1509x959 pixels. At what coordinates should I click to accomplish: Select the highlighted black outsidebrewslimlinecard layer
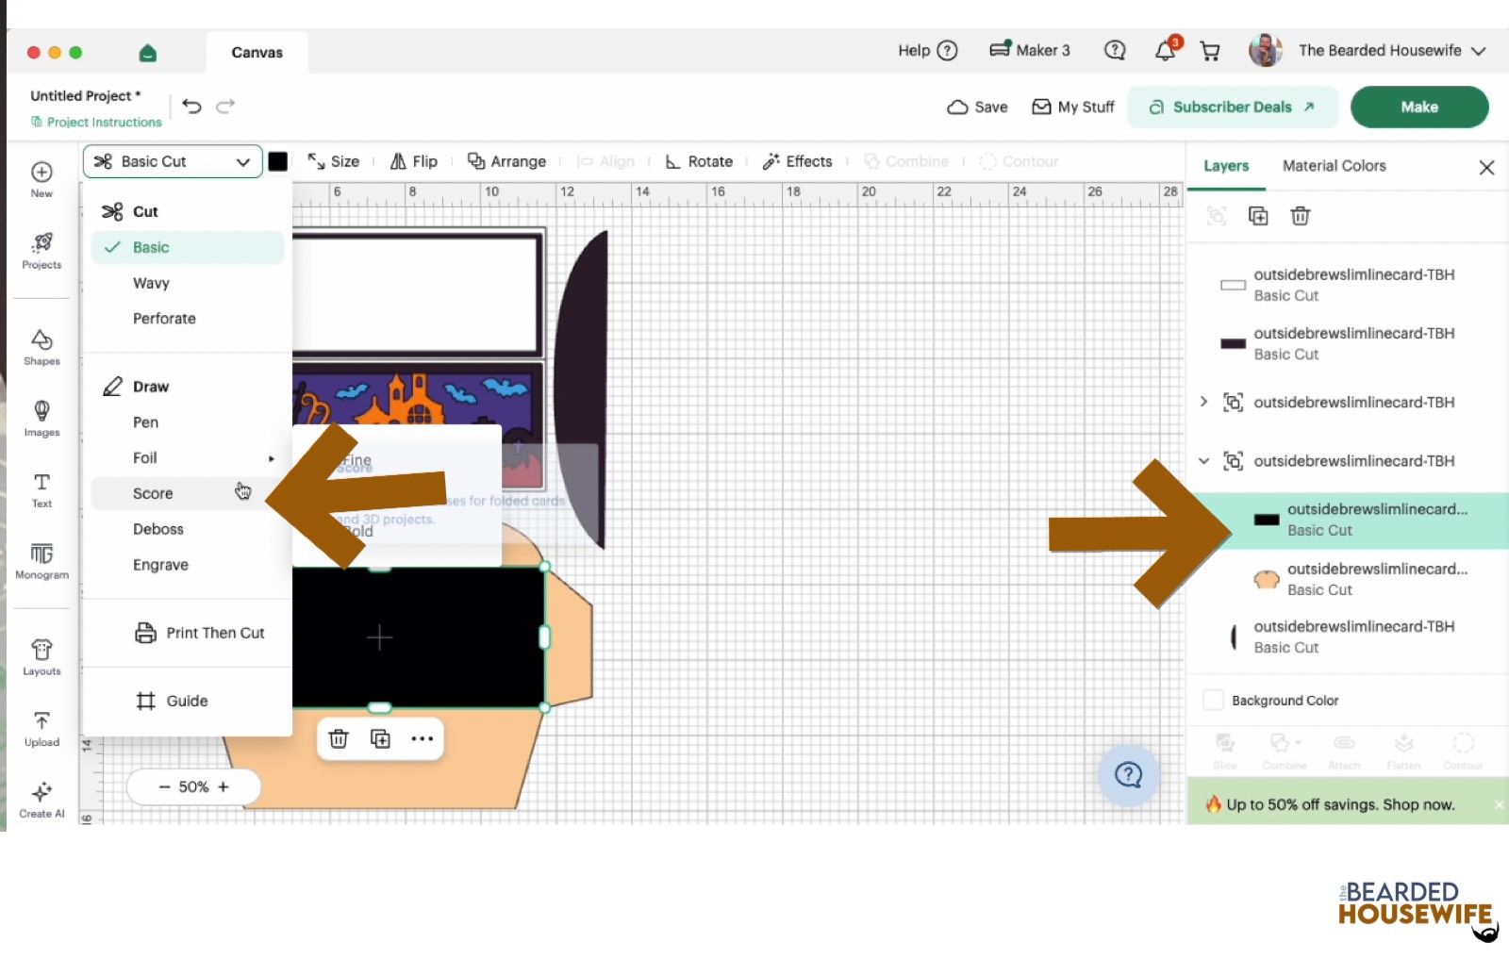(x=1347, y=520)
